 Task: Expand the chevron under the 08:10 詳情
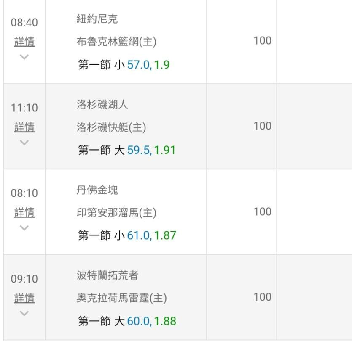tap(24, 227)
